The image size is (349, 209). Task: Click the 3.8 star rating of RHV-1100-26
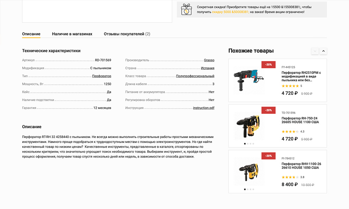[290, 177]
